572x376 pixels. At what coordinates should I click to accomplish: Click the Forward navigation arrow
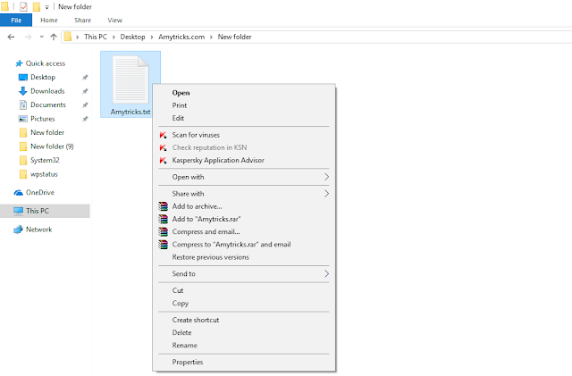[28, 37]
